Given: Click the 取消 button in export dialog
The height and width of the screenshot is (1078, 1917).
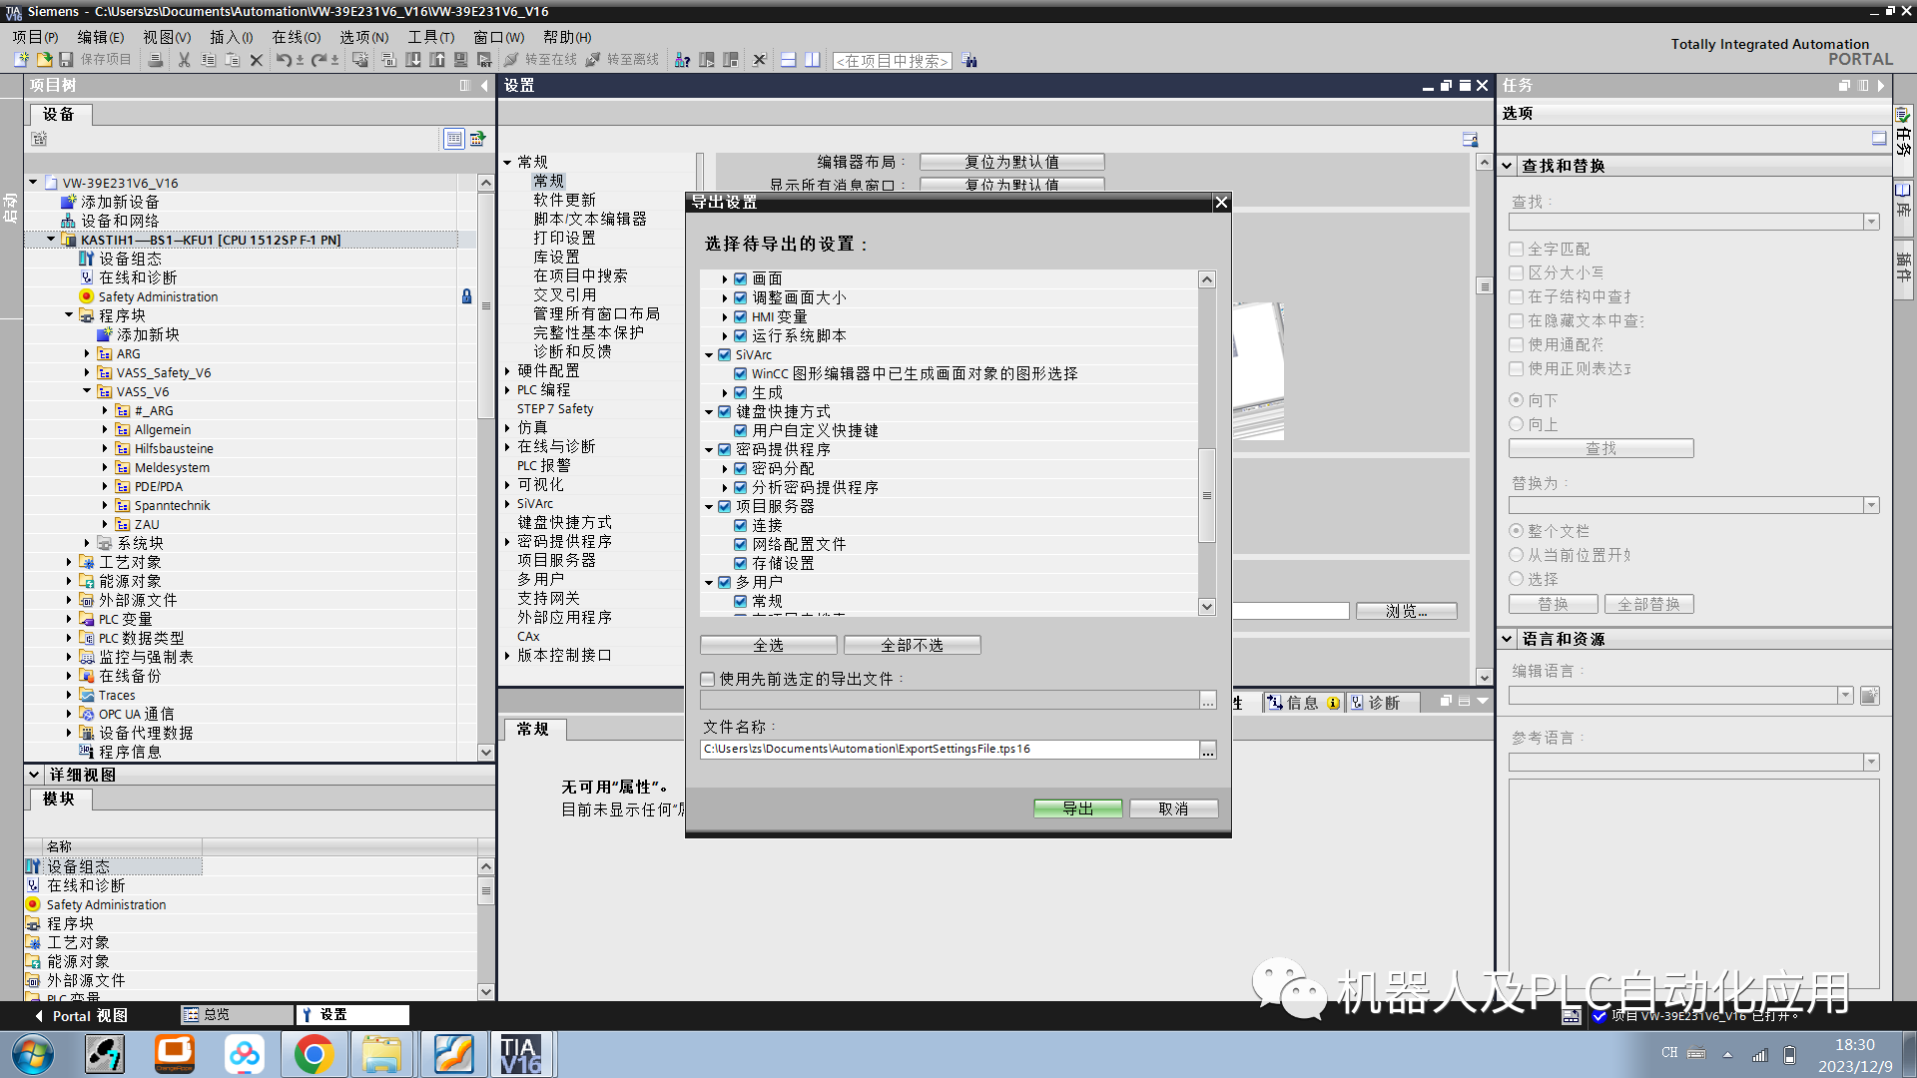Looking at the screenshot, I should tap(1173, 808).
